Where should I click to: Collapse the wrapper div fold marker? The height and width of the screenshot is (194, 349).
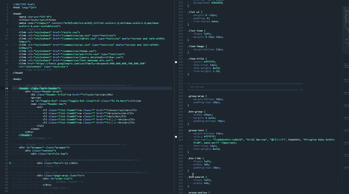click(11, 147)
